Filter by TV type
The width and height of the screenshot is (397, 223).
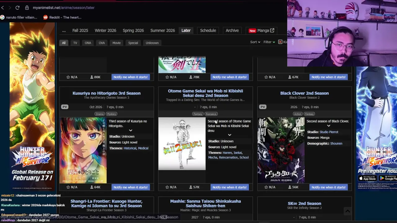coord(75,43)
